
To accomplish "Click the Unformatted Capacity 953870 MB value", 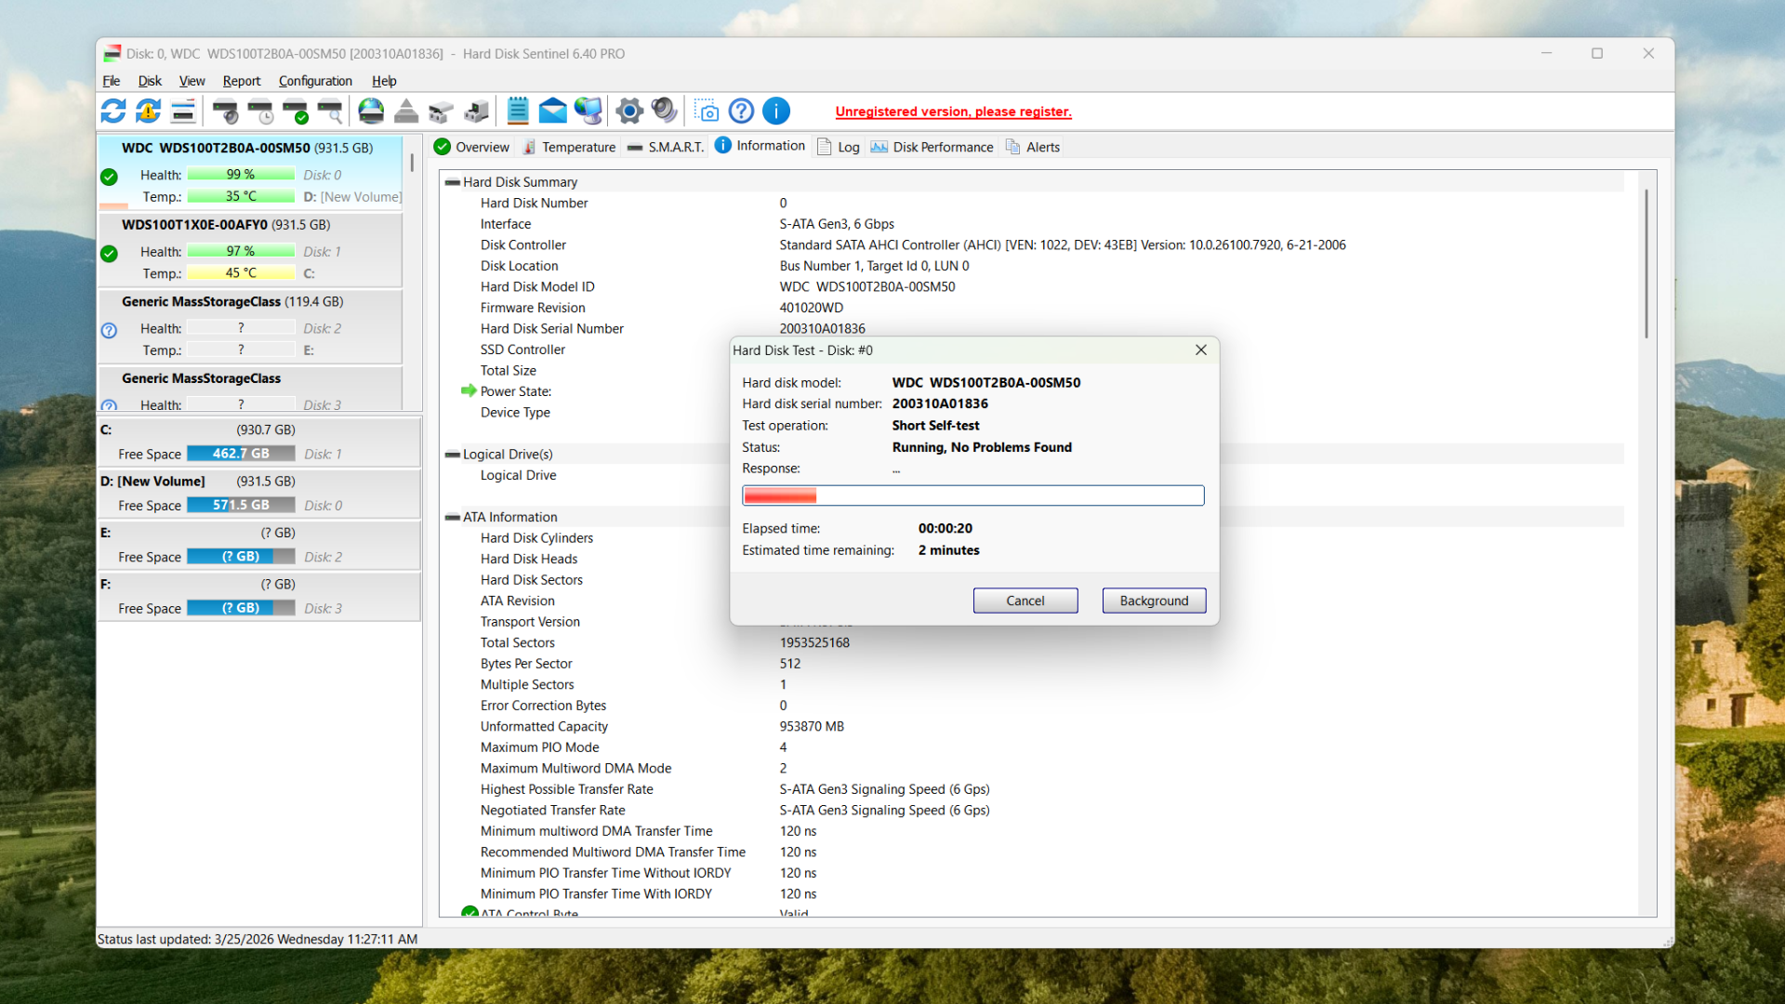I will (x=812, y=726).
